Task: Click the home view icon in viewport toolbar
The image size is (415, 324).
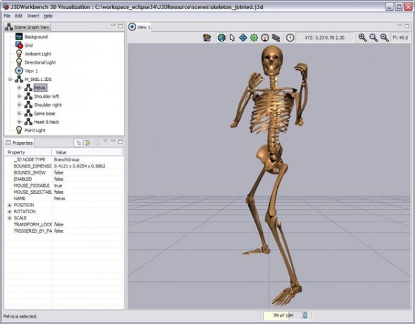Action: click(x=207, y=37)
